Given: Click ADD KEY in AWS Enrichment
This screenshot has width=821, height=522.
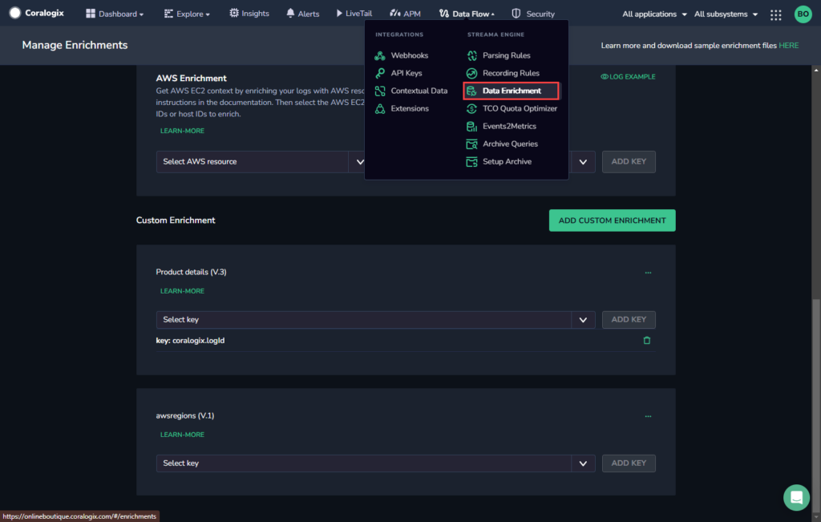Looking at the screenshot, I should pyautogui.click(x=629, y=162).
